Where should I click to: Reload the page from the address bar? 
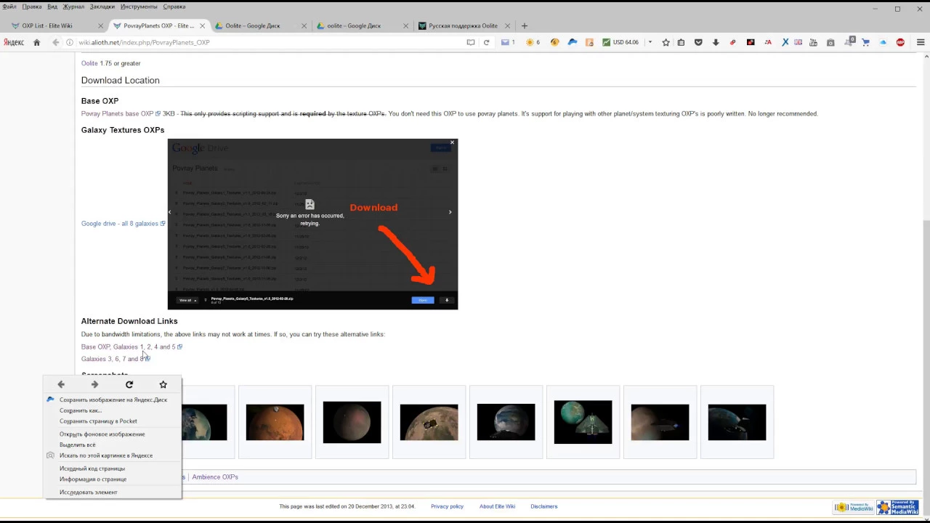[487, 42]
